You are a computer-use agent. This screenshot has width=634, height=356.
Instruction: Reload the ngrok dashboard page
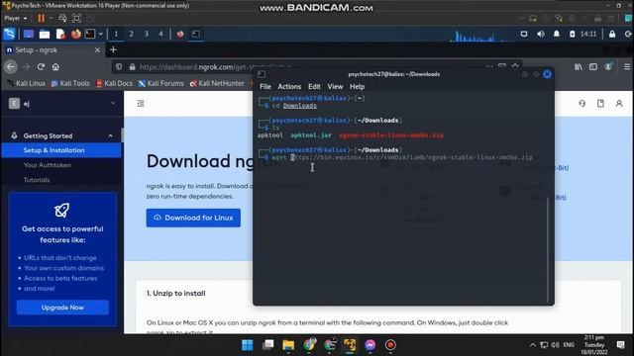tap(41, 67)
